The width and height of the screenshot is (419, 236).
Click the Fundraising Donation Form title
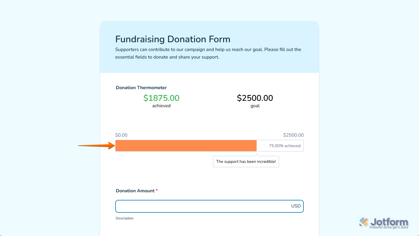[x=173, y=39]
